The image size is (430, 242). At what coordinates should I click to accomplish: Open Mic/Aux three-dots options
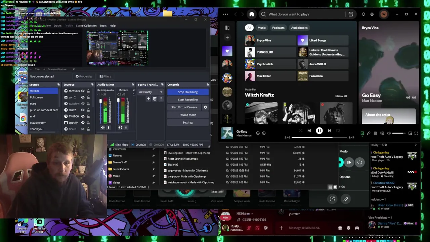126,128
